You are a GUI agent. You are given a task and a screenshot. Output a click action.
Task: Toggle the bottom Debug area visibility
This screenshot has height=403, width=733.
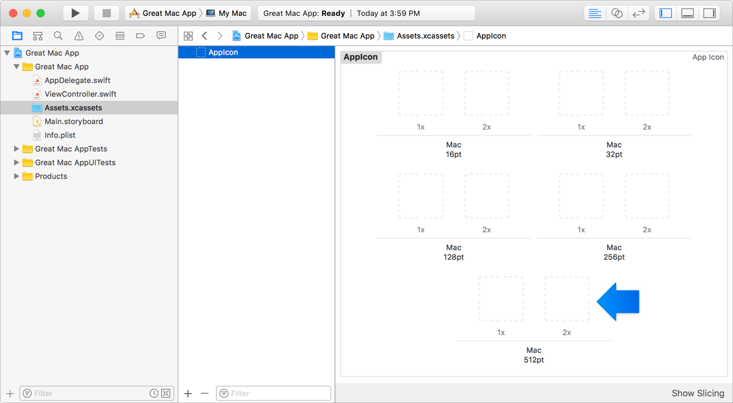(688, 13)
